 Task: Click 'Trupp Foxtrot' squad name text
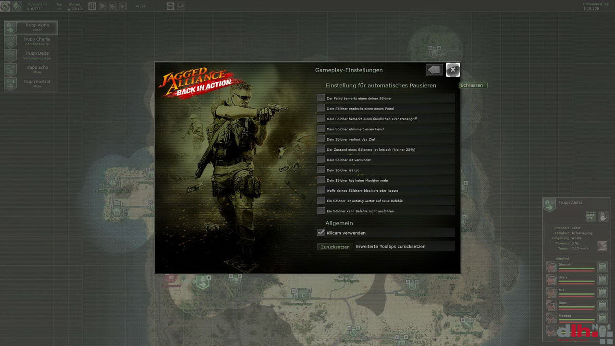37,81
